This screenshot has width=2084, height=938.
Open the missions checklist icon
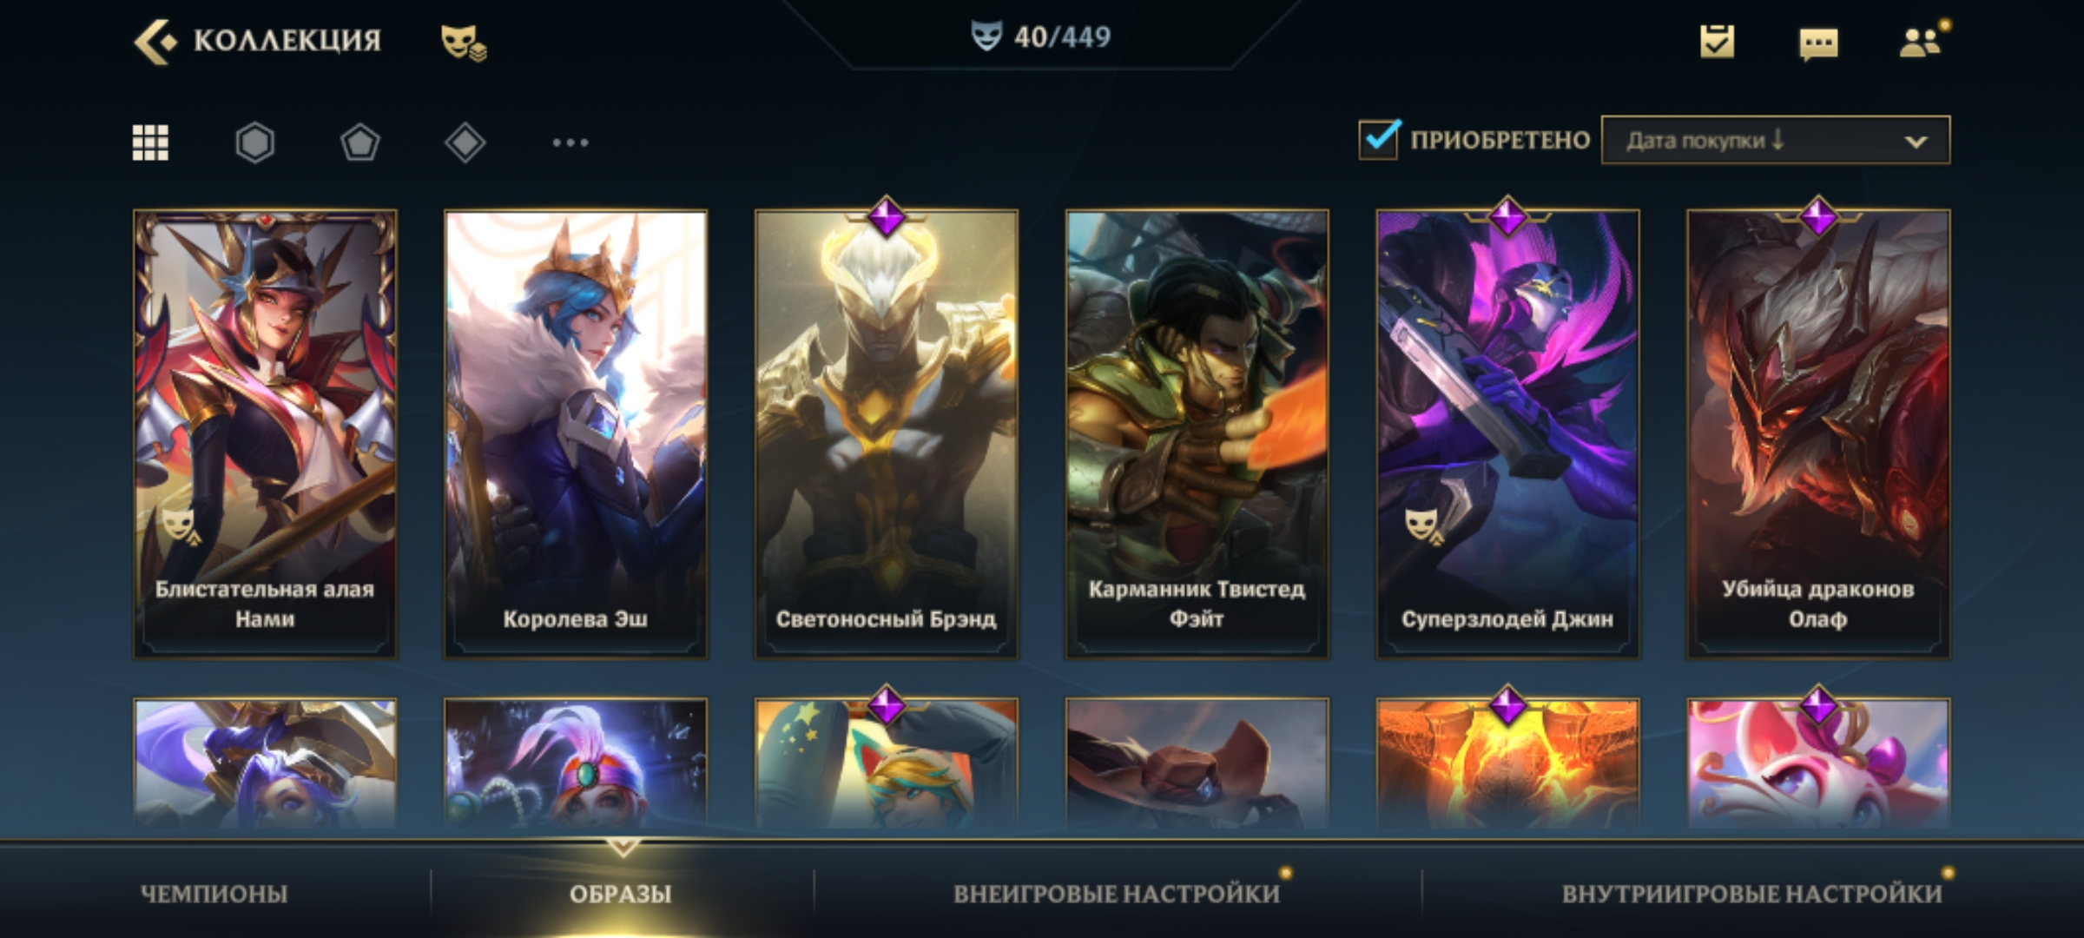pyautogui.click(x=1717, y=42)
